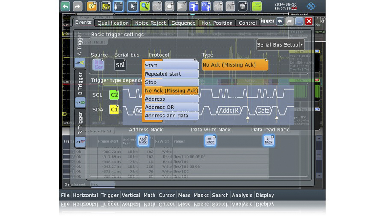Click the open-folder Load icon

[x=106, y=6]
